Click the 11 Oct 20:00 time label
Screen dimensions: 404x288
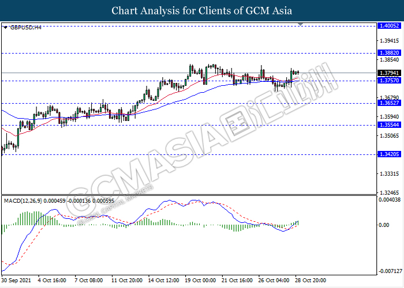click(x=127, y=281)
